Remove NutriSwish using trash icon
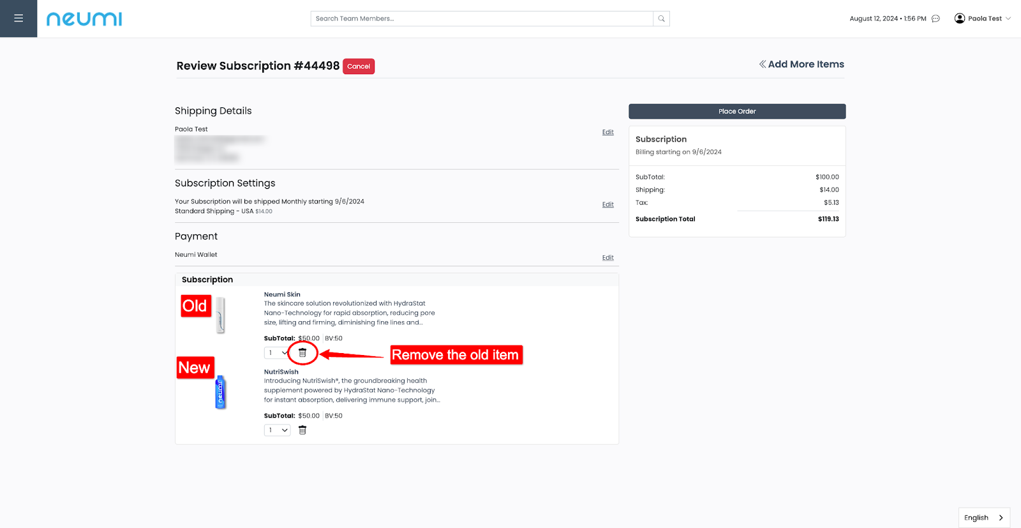The height and width of the screenshot is (528, 1021). [x=302, y=430]
